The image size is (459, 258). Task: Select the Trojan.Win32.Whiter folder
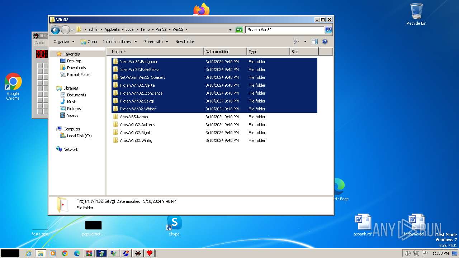point(214,109)
